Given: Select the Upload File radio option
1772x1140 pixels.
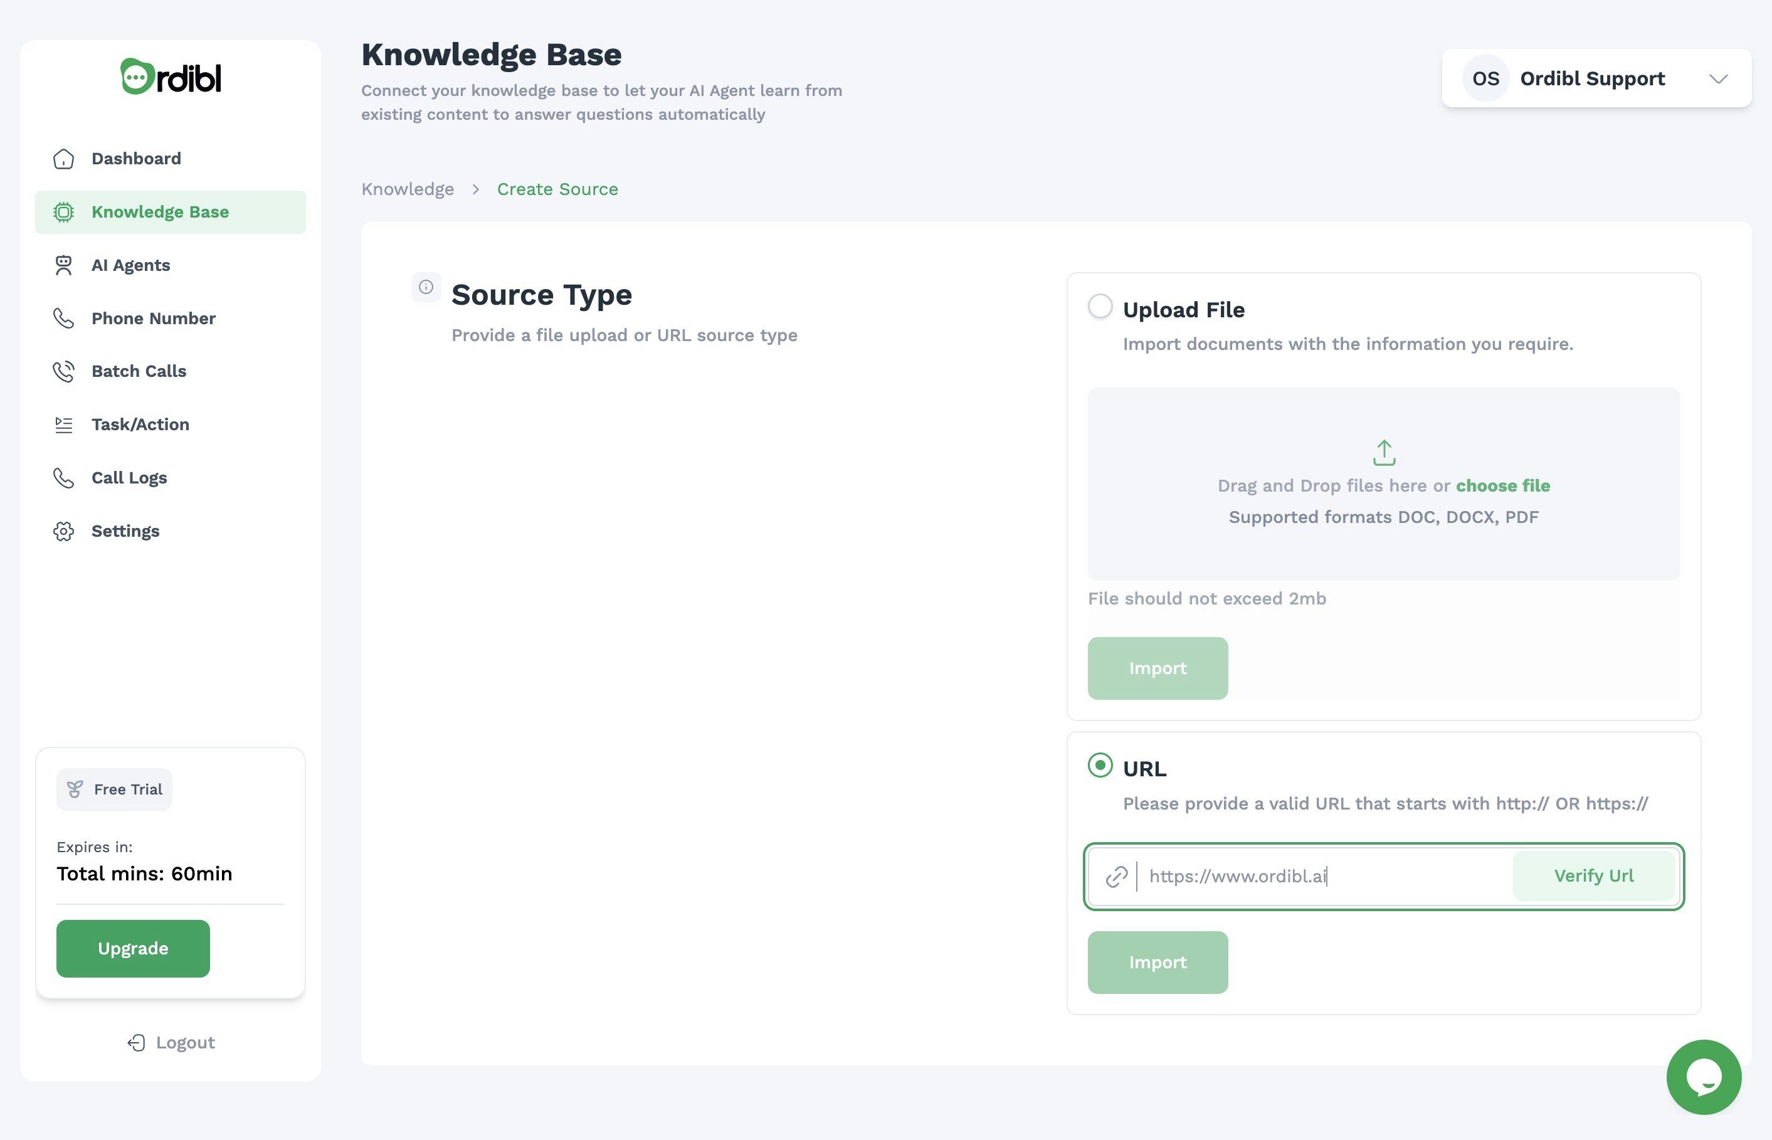Looking at the screenshot, I should [1100, 306].
